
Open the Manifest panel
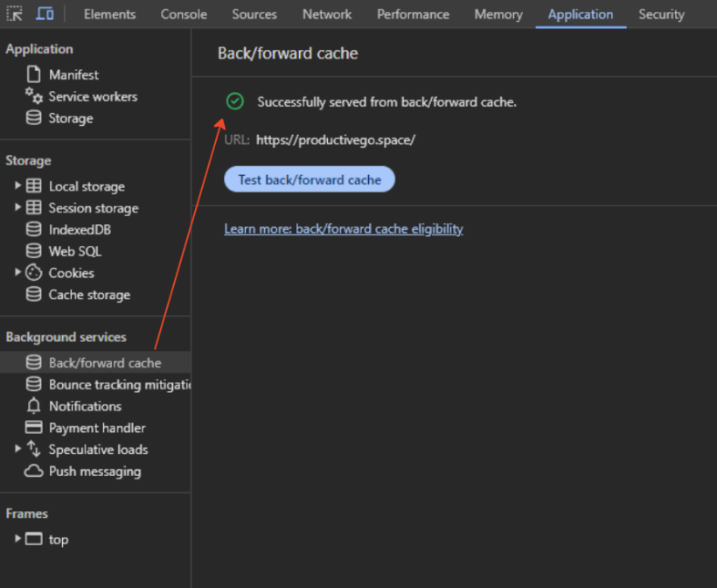[x=73, y=74]
